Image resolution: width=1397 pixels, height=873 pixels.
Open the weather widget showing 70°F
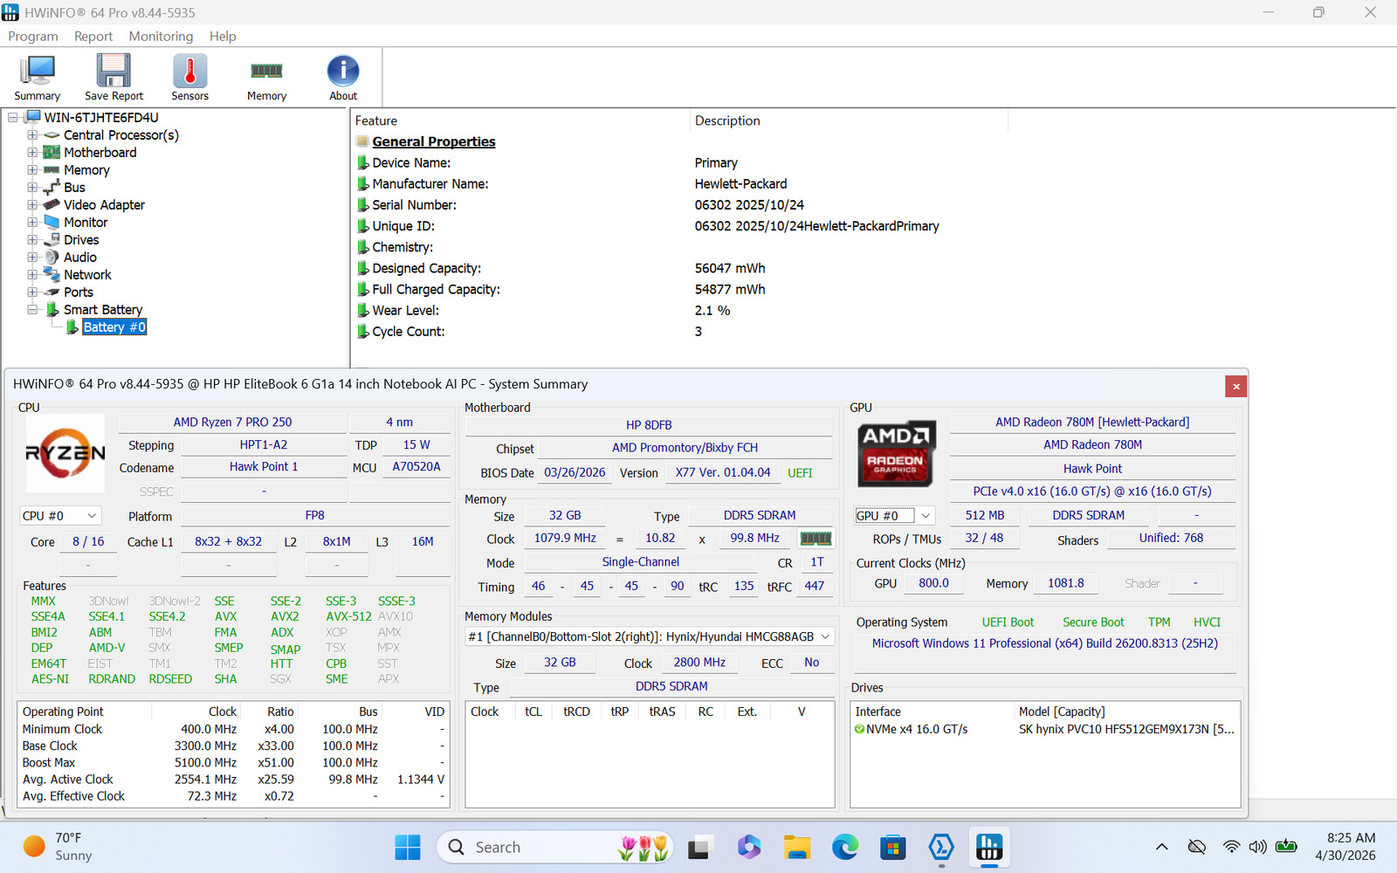pyautogui.click(x=58, y=847)
